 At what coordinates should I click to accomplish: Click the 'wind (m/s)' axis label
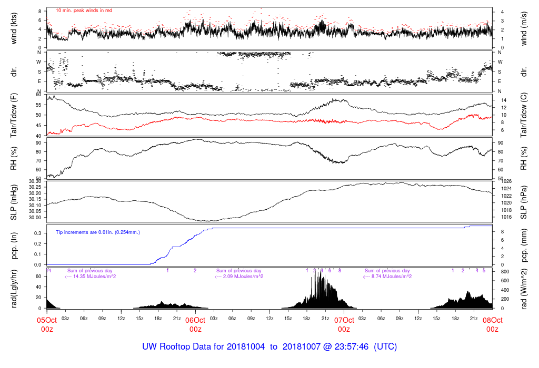pos(524,28)
